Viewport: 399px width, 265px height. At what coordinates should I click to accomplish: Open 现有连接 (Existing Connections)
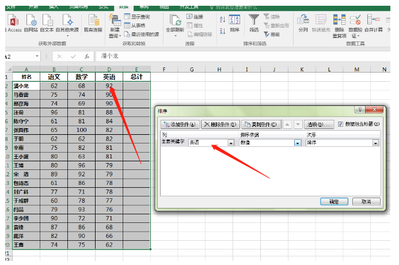(93, 23)
